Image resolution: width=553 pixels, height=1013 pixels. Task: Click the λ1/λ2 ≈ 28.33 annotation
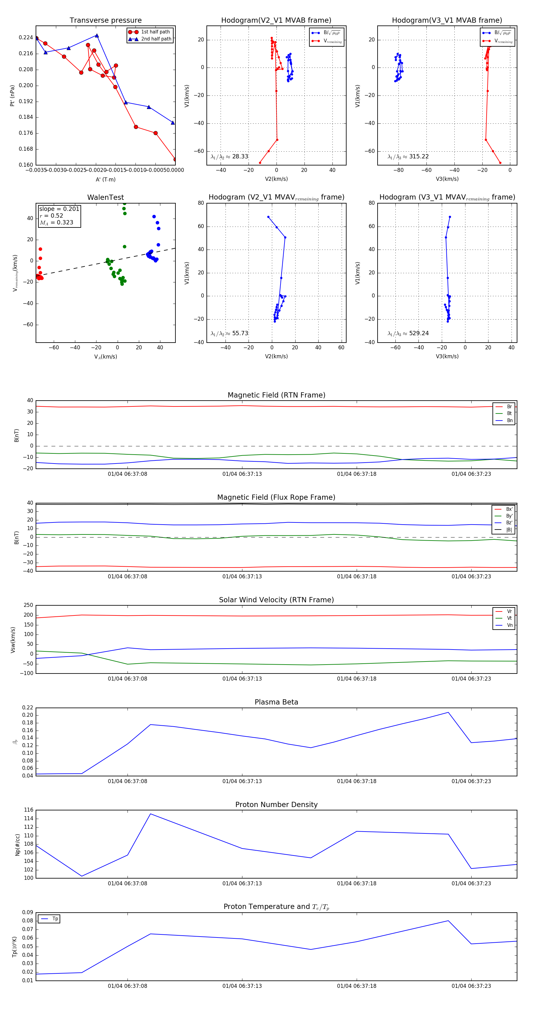pos(229,157)
